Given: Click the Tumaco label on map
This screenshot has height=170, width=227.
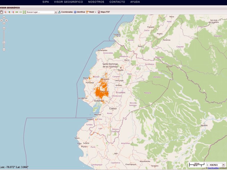Looking at the screenshot, I should pyautogui.click(x=117, y=35).
